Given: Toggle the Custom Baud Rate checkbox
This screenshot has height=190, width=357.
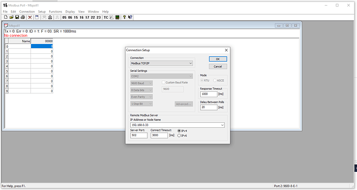Looking at the screenshot, I should [x=163, y=82].
